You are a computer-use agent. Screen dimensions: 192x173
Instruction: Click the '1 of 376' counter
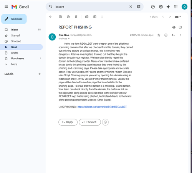(154, 17)
